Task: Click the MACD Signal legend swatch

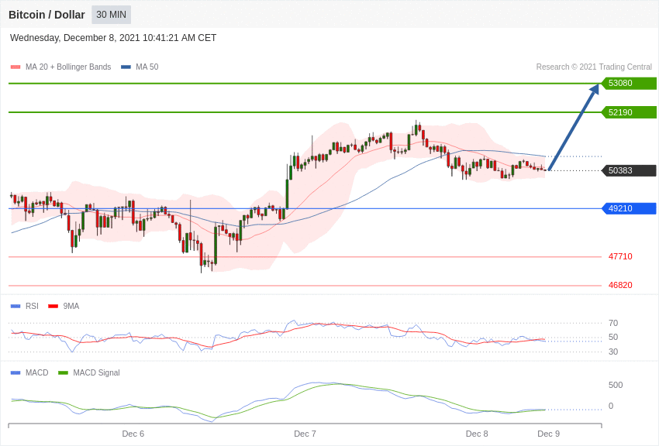Action: [x=63, y=372]
